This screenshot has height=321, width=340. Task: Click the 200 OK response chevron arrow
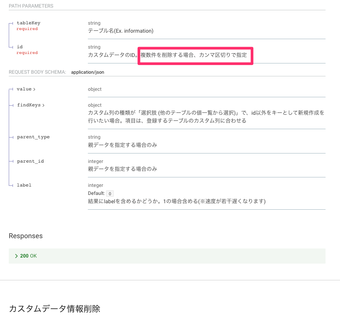[x=16, y=256]
